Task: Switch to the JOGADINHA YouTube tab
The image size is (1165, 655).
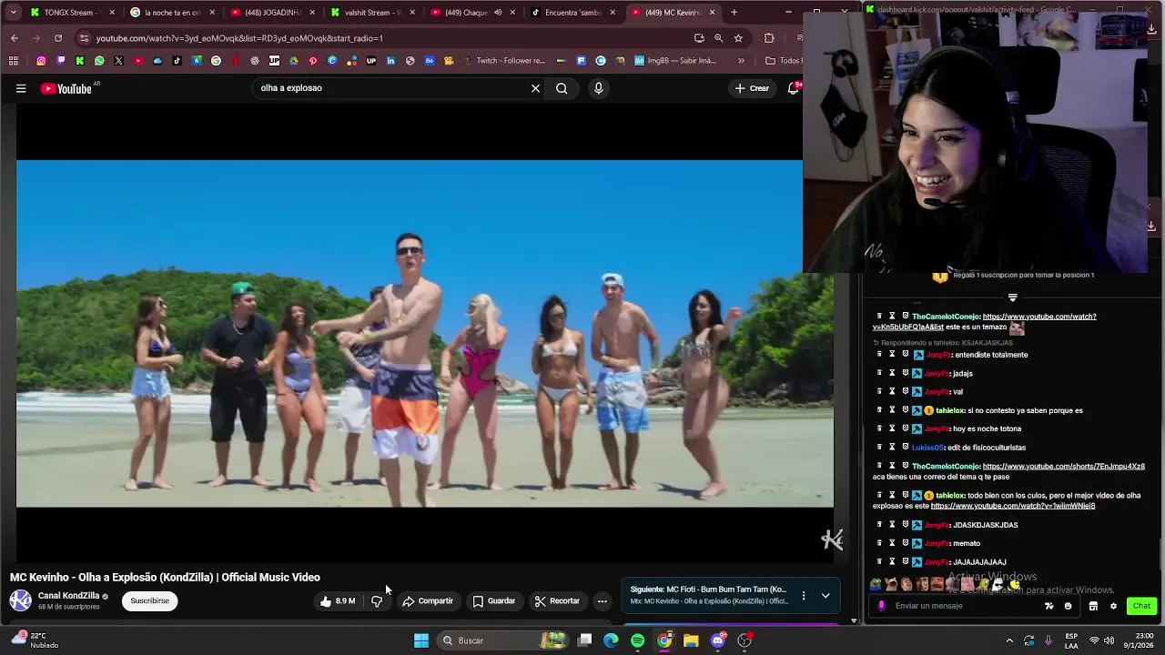Action: coord(271,13)
